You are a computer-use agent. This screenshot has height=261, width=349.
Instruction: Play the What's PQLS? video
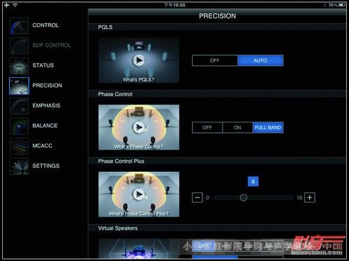tap(139, 61)
